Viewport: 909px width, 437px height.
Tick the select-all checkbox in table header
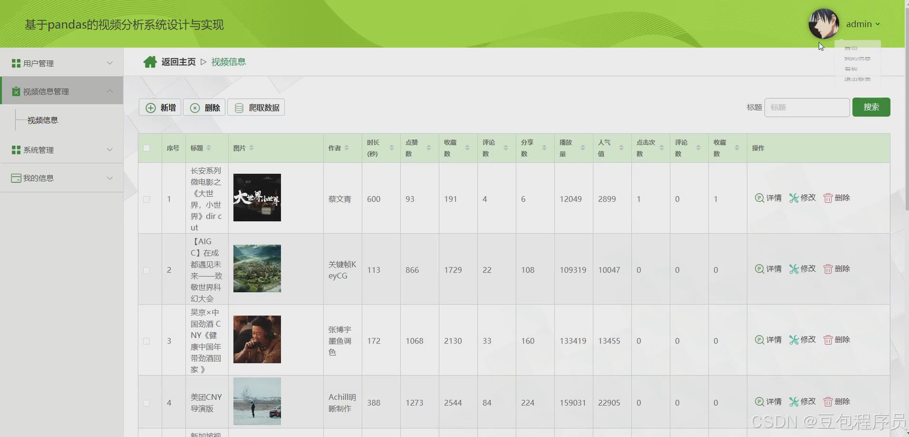(x=146, y=148)
